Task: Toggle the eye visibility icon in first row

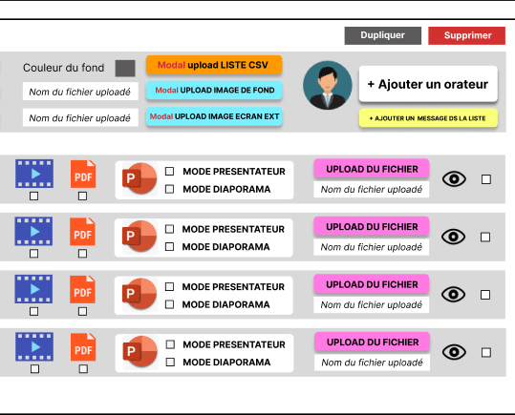Action: coord(454,179)
